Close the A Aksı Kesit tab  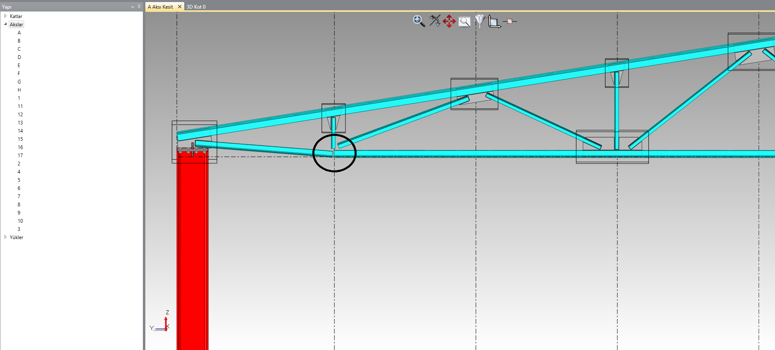pyautogui.click(x=179, y=7)
